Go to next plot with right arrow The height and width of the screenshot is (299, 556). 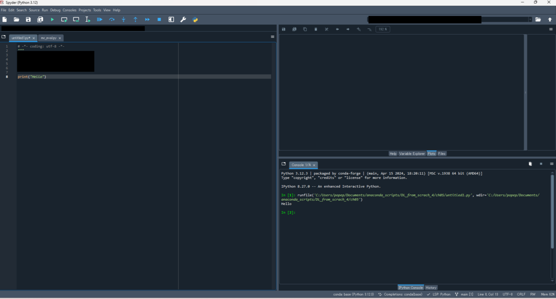pos(348,29)
